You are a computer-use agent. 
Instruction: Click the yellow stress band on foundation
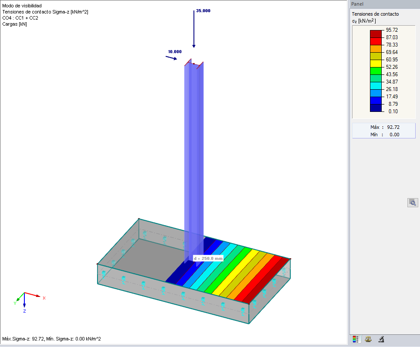coord(235,272)
